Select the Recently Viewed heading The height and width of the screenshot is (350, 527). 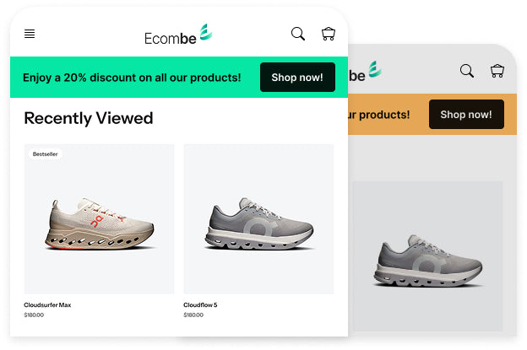point(89,118)
